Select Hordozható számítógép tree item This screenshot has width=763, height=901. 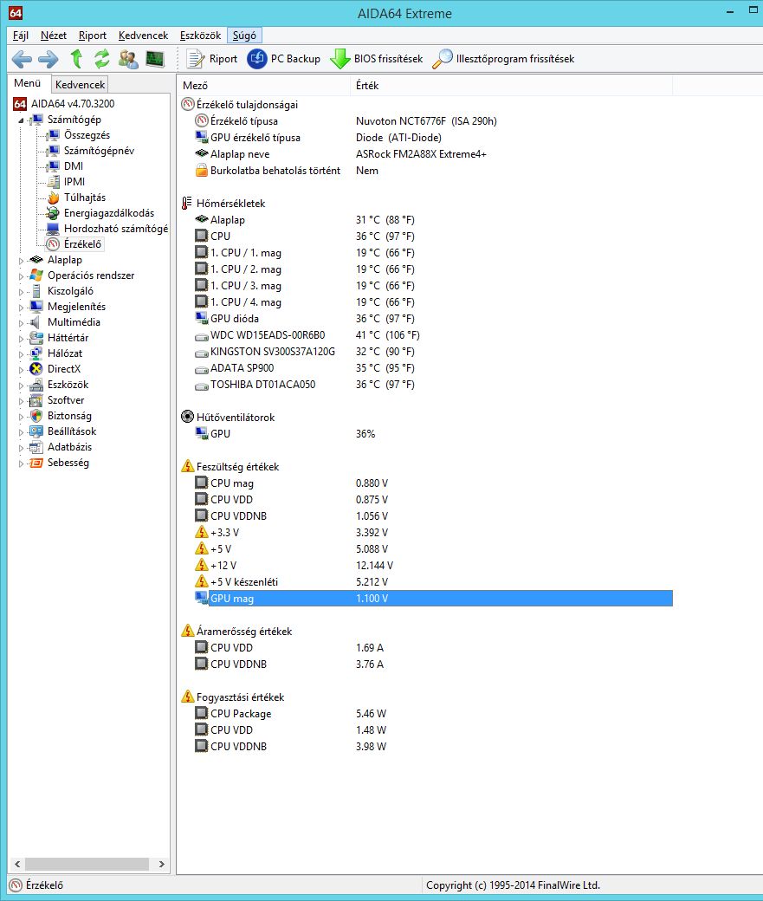115,228
